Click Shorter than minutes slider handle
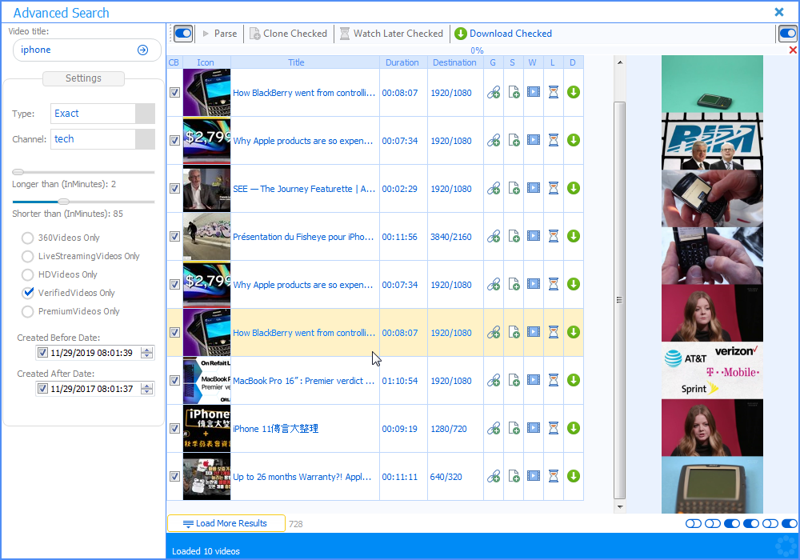Image resolution: width=800 pixels, height=560 pixels. (x=64, y=202)
